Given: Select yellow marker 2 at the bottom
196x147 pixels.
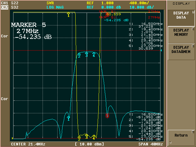Looking at the screenshot, I should (x=79, y=138).
